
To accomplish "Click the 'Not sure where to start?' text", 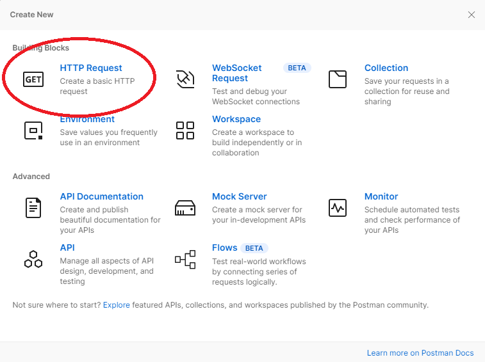I will tap(56, 305).
